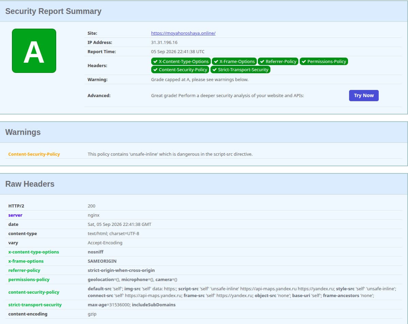Click the permissions-policy raw header name
Image resolution: width=408 pixels, height=324 pixels.
pyautogui.click(x=29, y=279)
